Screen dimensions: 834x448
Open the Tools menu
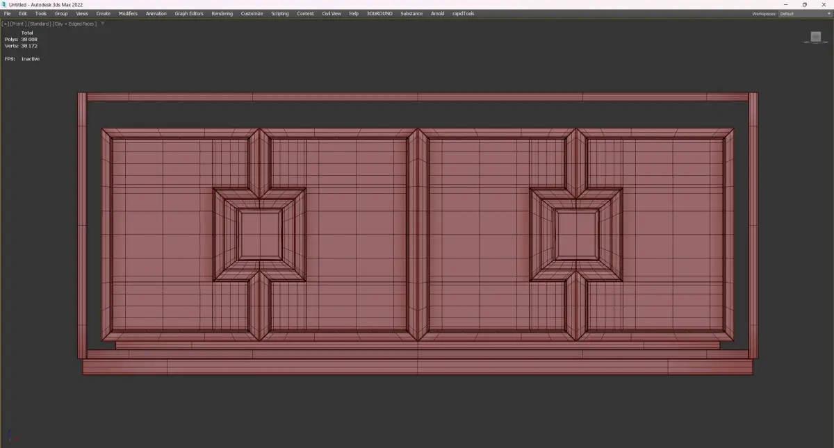[x=41, y=13]
